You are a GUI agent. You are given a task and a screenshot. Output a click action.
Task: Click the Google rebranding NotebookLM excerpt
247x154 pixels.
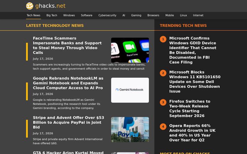pyautogui.click(x=67, y=104)
